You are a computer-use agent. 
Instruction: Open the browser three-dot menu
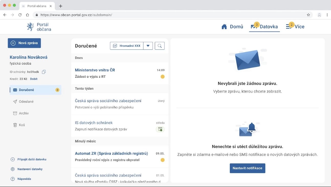click(327, 15)
